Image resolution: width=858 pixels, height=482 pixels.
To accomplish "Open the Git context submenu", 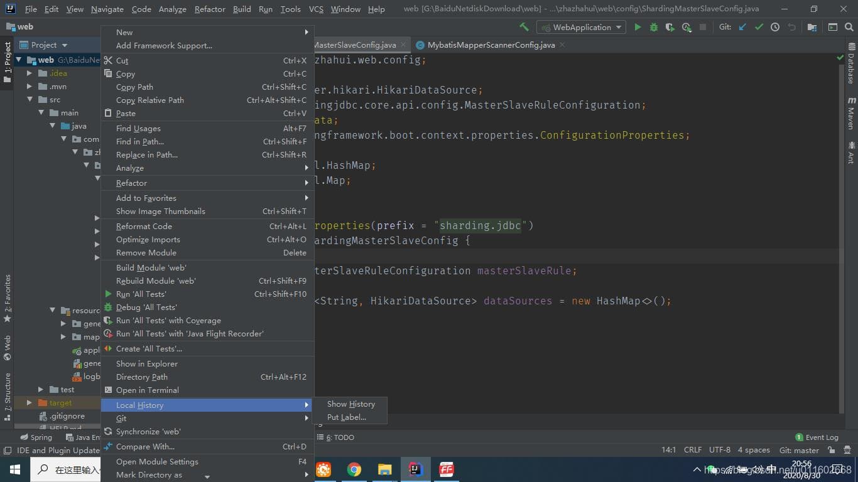I will [207, 419].
